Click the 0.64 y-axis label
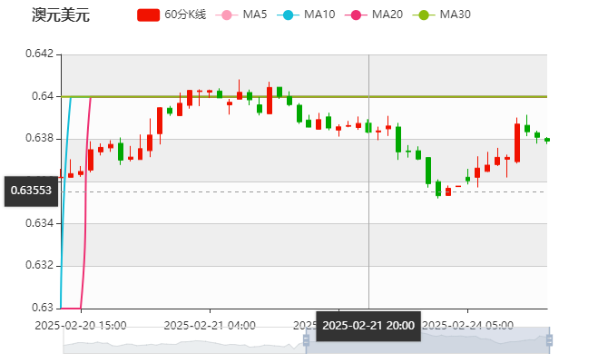The height and width of the screenshot is (363, 608). pos(43,96)
